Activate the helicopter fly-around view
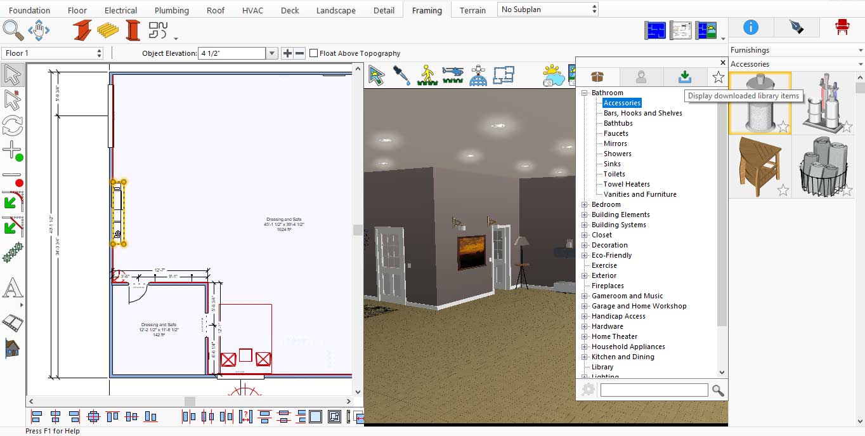The image size is (865, 436). pos(453,76)
